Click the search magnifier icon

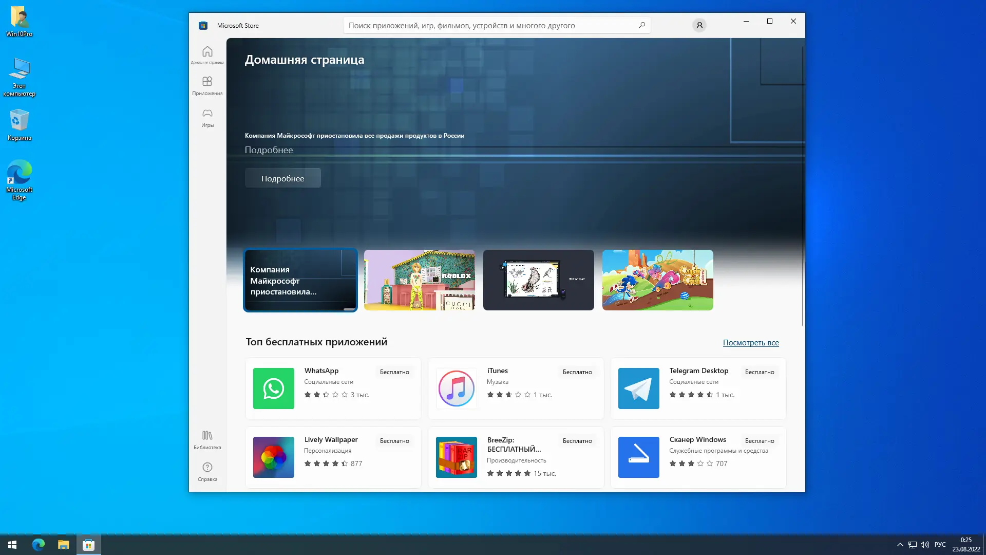[641, 25]
